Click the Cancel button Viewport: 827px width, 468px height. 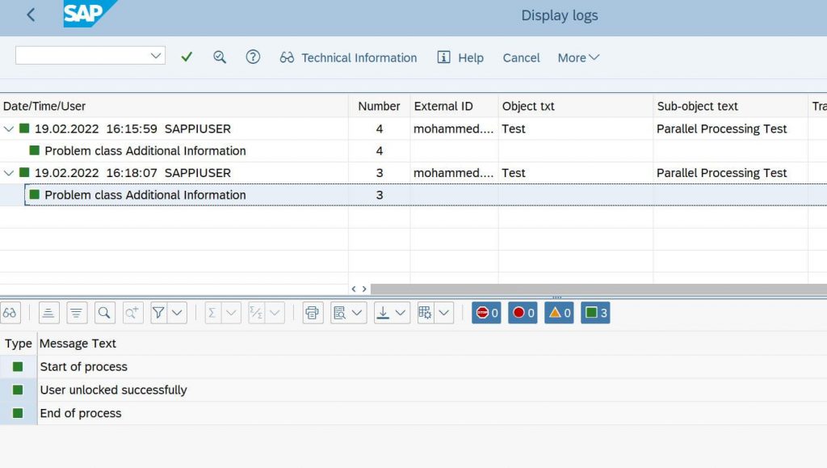pyautogui.click(x=521, y=57)
